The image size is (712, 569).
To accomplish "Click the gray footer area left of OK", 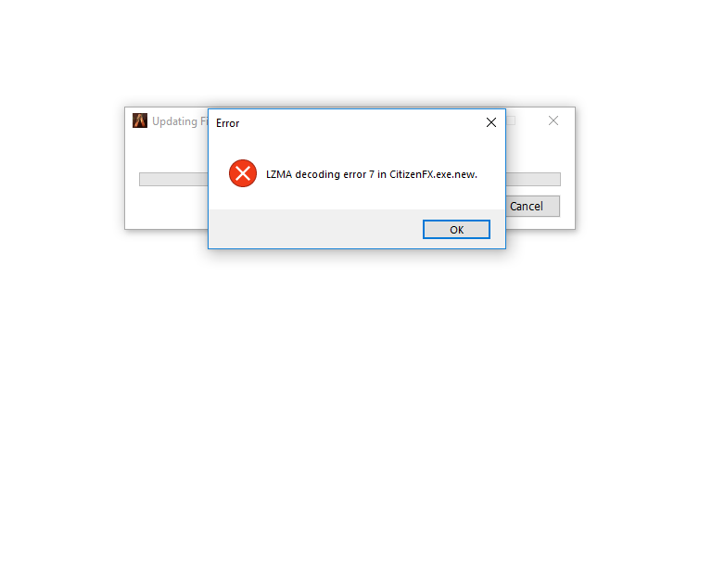I will 315,229.
